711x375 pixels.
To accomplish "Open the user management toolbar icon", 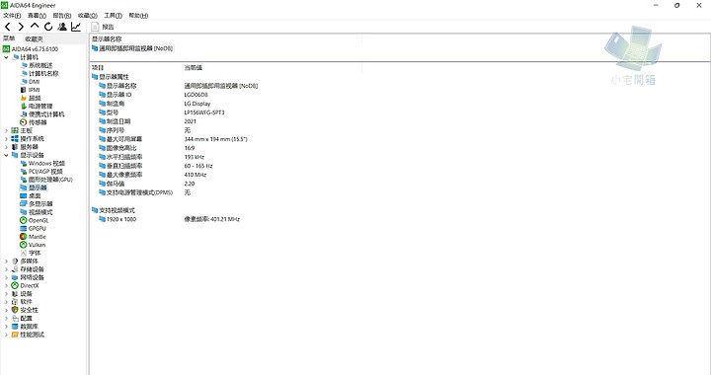I will pos(62,27).
